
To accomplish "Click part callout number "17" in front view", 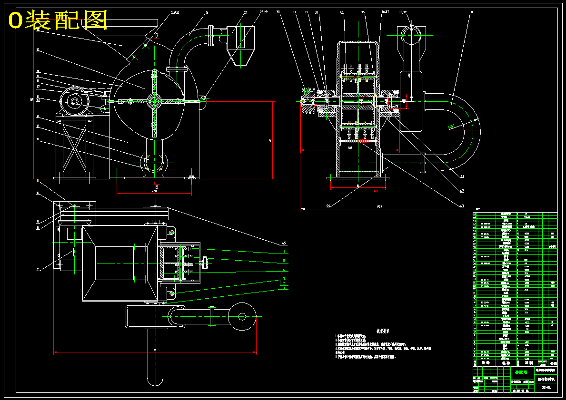I will click(x=38, y=87).
